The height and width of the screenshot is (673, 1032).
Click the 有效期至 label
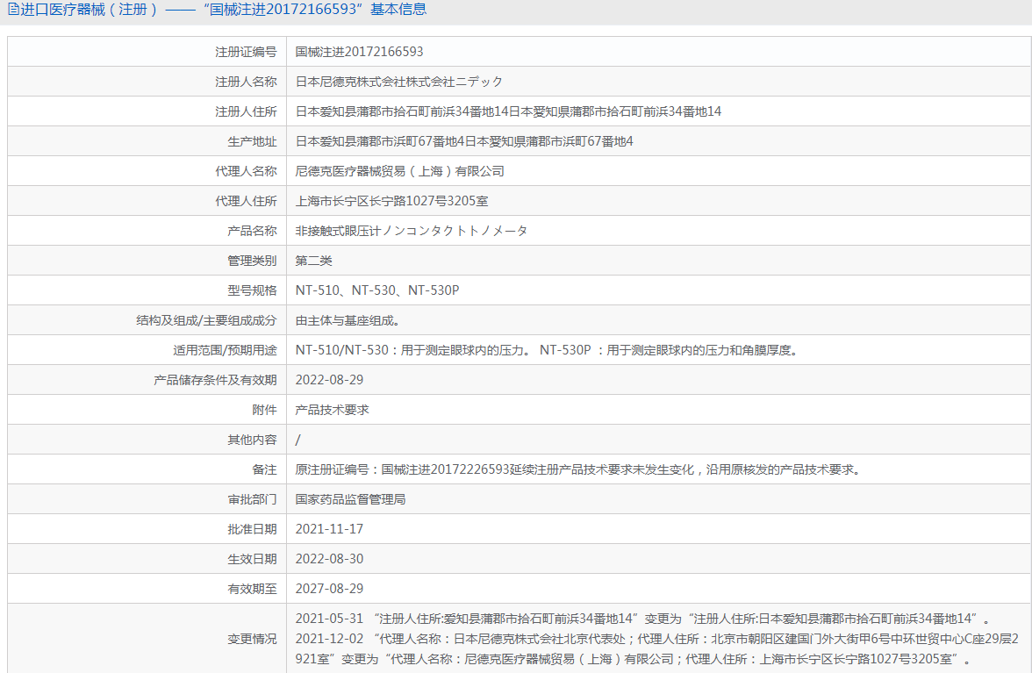[252, 589]
